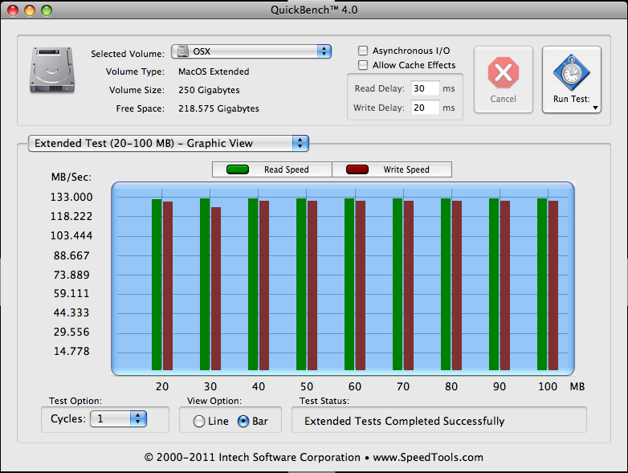Viewport: 628px width, 473px height.
Task: Click the QuickBench 4.0 window title
Action: 314,10
